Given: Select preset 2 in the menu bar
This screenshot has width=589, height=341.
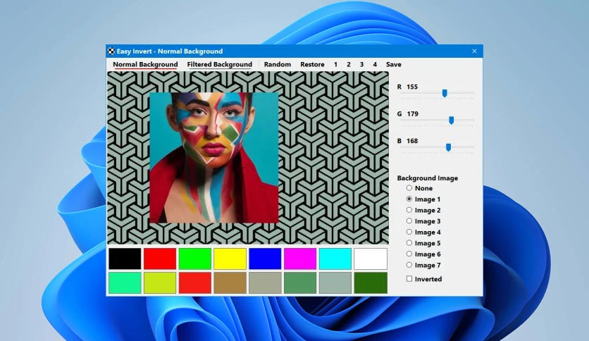Looking at the screenshot, I should click(349, 64).
